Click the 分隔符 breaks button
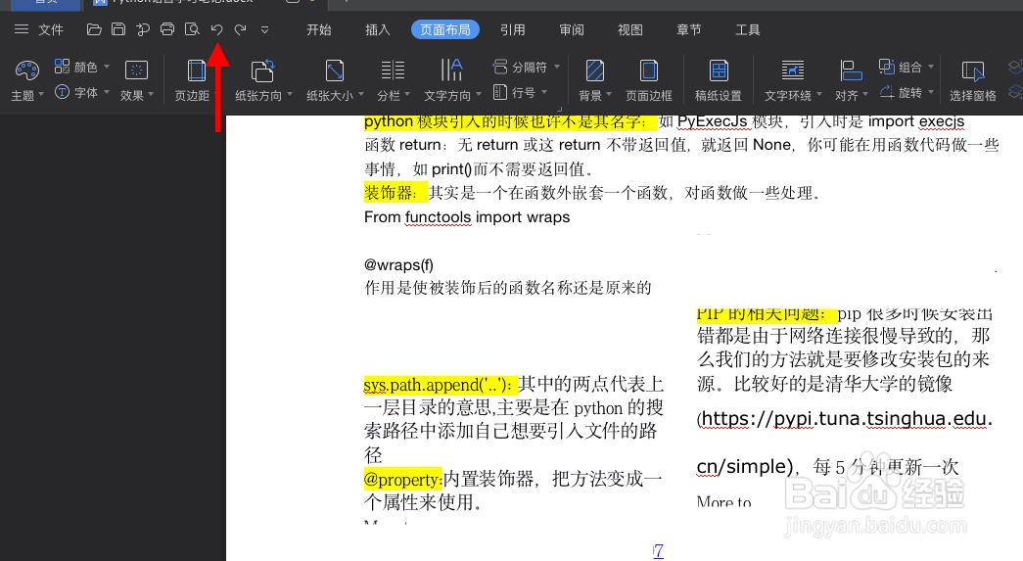This screenshot has width=1023, height=561. [x=526, y=67]
